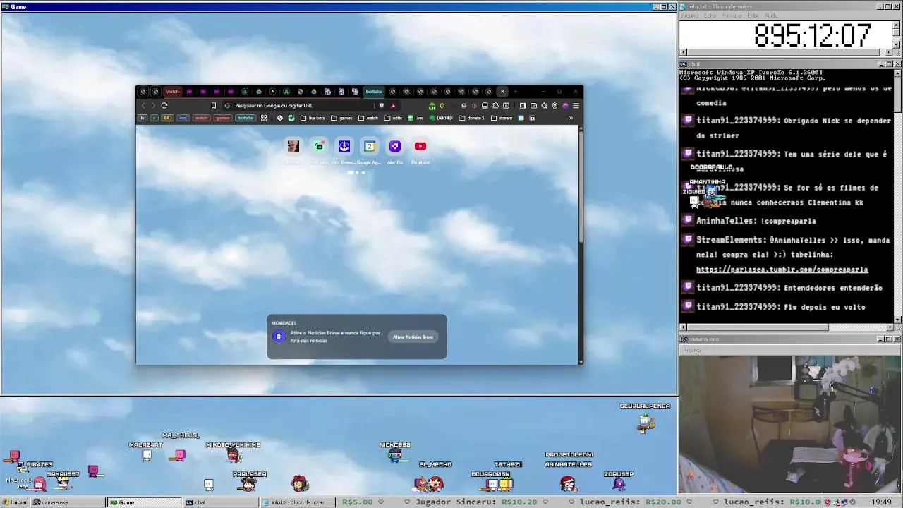Image resolution: width=903 pixels, height=508 pixels.
Task: Open Google Agenda shortcut tile
Action: point(370,146)
